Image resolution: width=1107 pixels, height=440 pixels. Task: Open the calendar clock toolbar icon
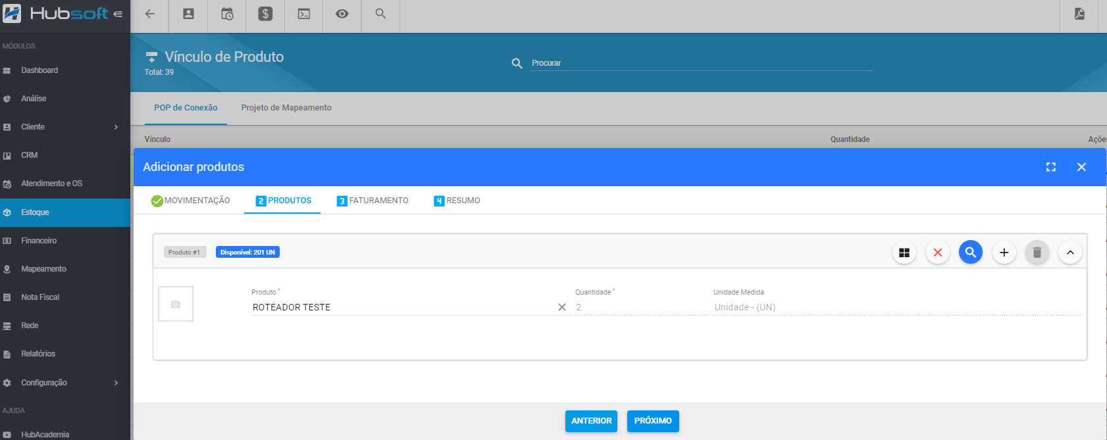click(x=227, y=14)
